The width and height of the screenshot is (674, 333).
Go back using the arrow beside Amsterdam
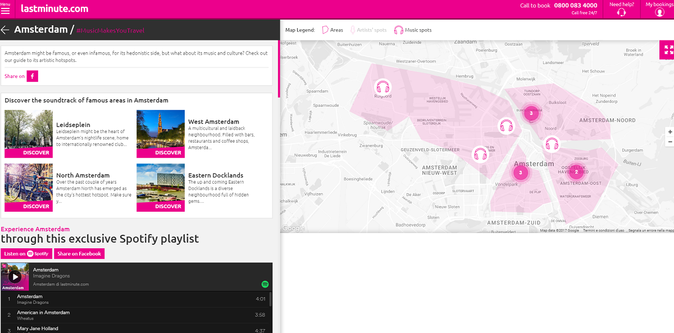pos(6,30)
